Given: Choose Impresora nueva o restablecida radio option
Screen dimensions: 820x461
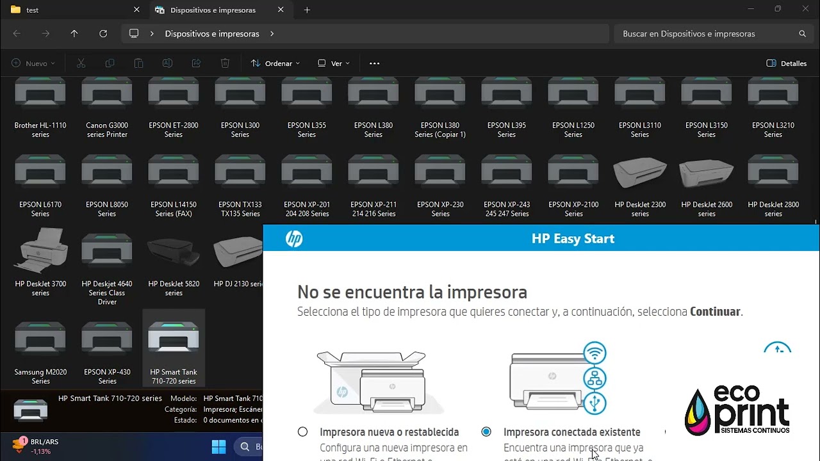Looking at the screenshot, I should tap(303, 432).
